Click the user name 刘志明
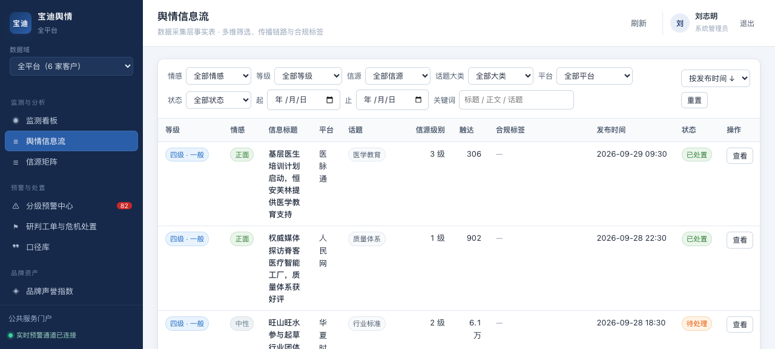Image resolution: width=775 pixels, height=349 pixels. click(707, 16)
